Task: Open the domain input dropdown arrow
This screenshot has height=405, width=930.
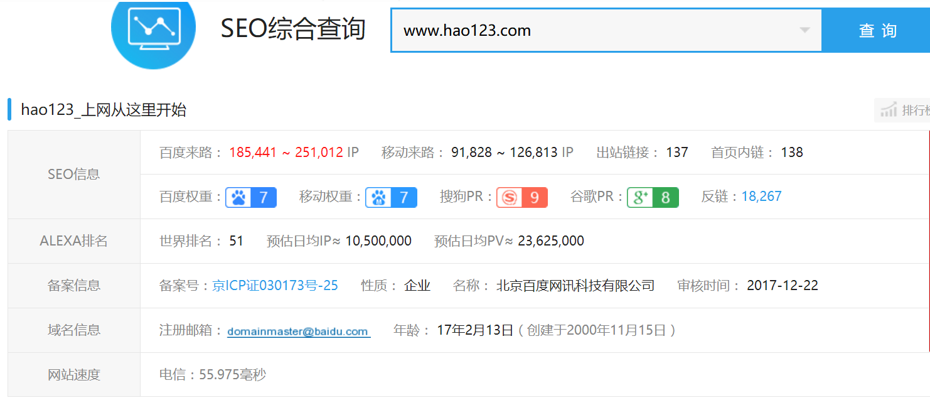Action: [x=804, y=30]
